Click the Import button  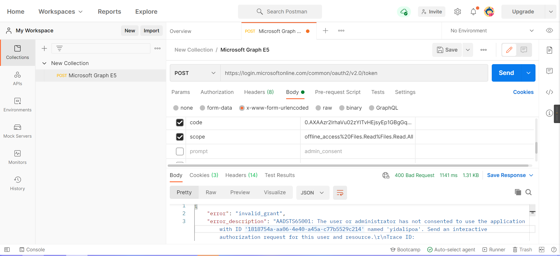[x=151, y=31]
